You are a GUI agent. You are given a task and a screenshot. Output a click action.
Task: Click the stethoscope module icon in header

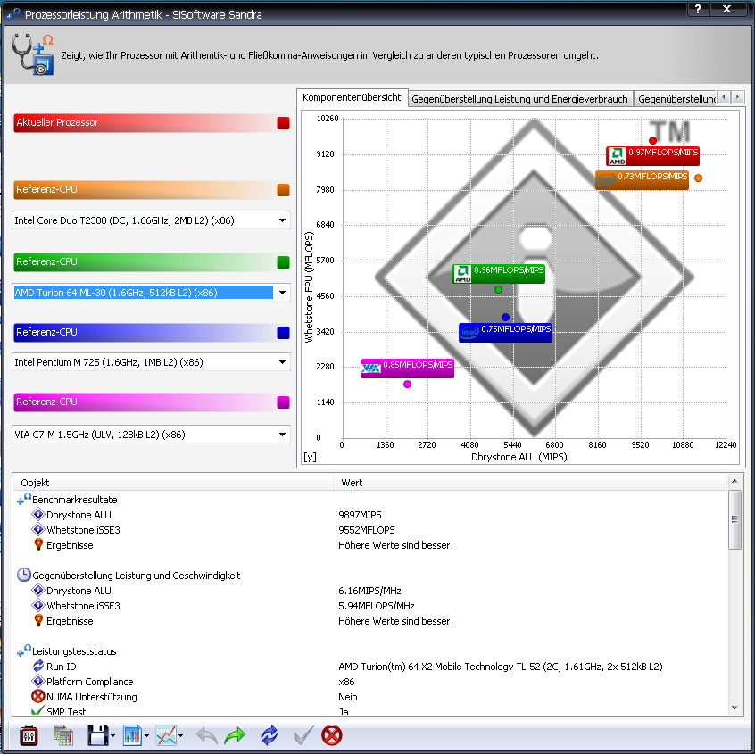pyautogui.click(x=33, y=54)
